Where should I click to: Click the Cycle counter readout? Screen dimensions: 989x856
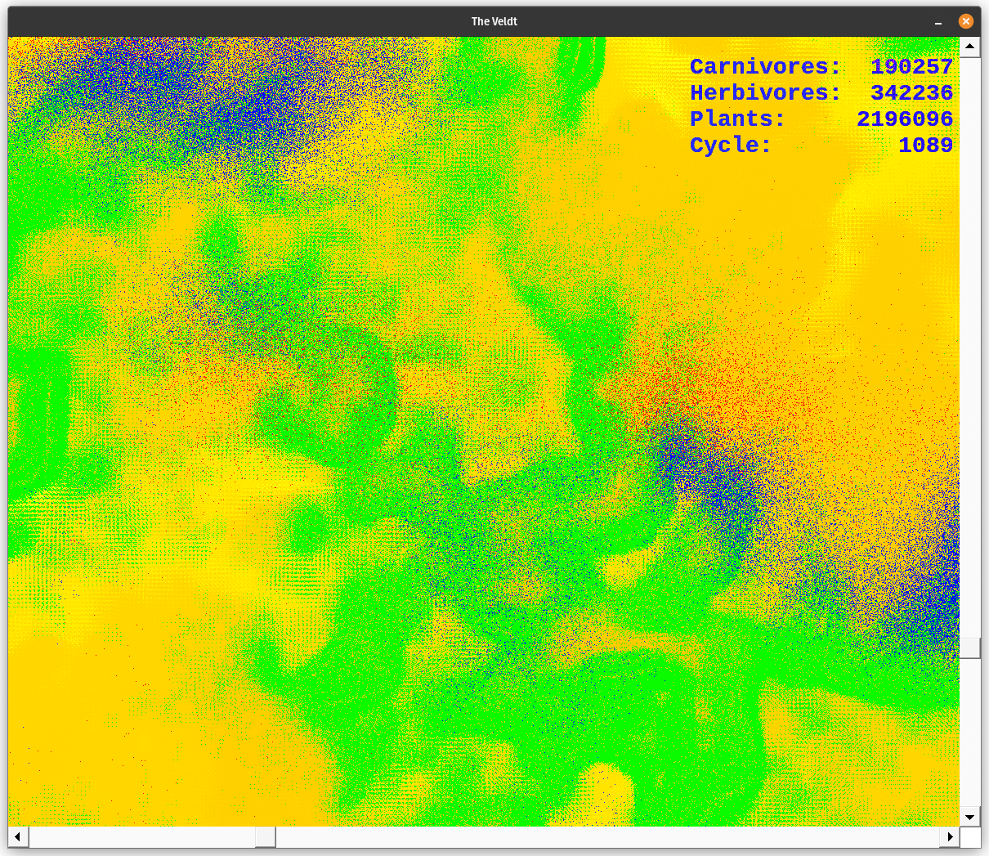tap(925, 146)
